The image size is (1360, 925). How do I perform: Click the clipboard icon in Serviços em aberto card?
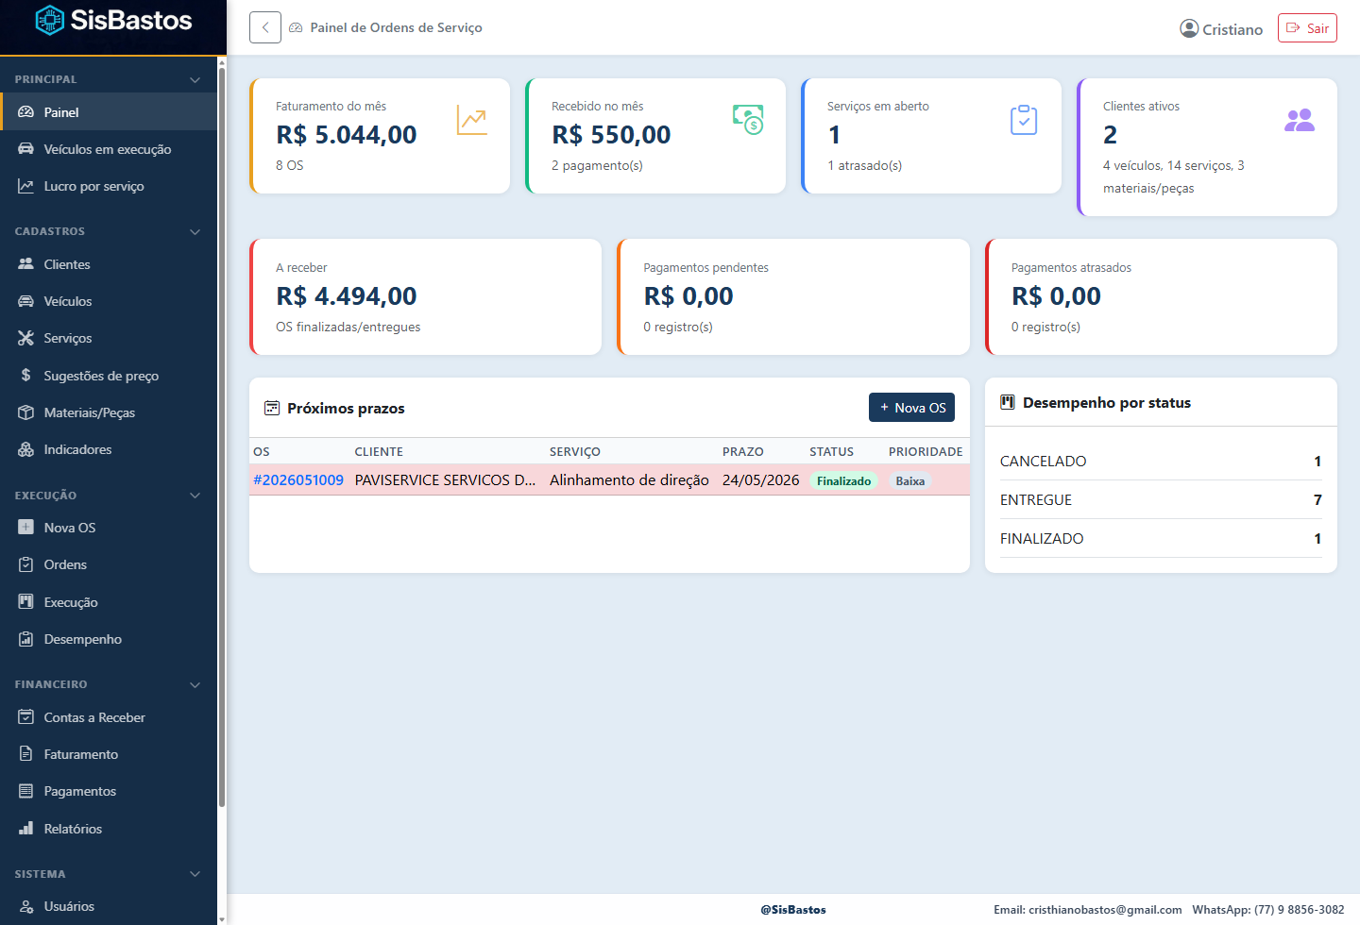coord(1024,120)
